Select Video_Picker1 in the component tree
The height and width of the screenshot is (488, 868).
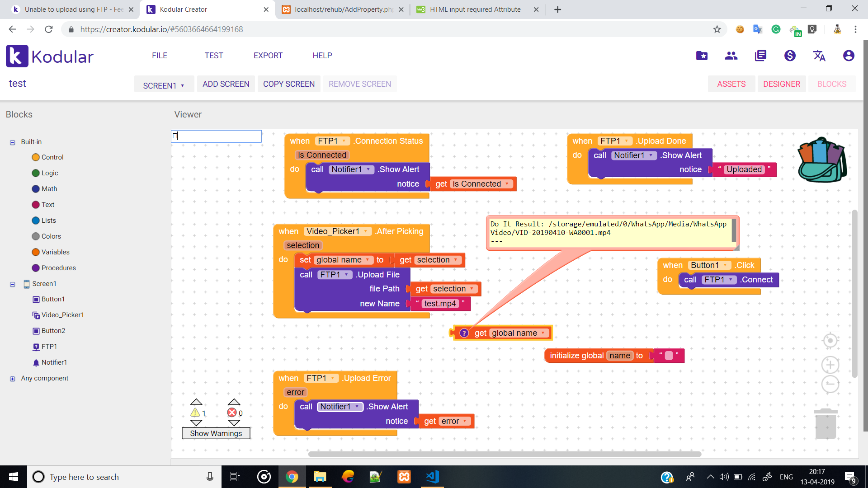[x=58, y=315]
